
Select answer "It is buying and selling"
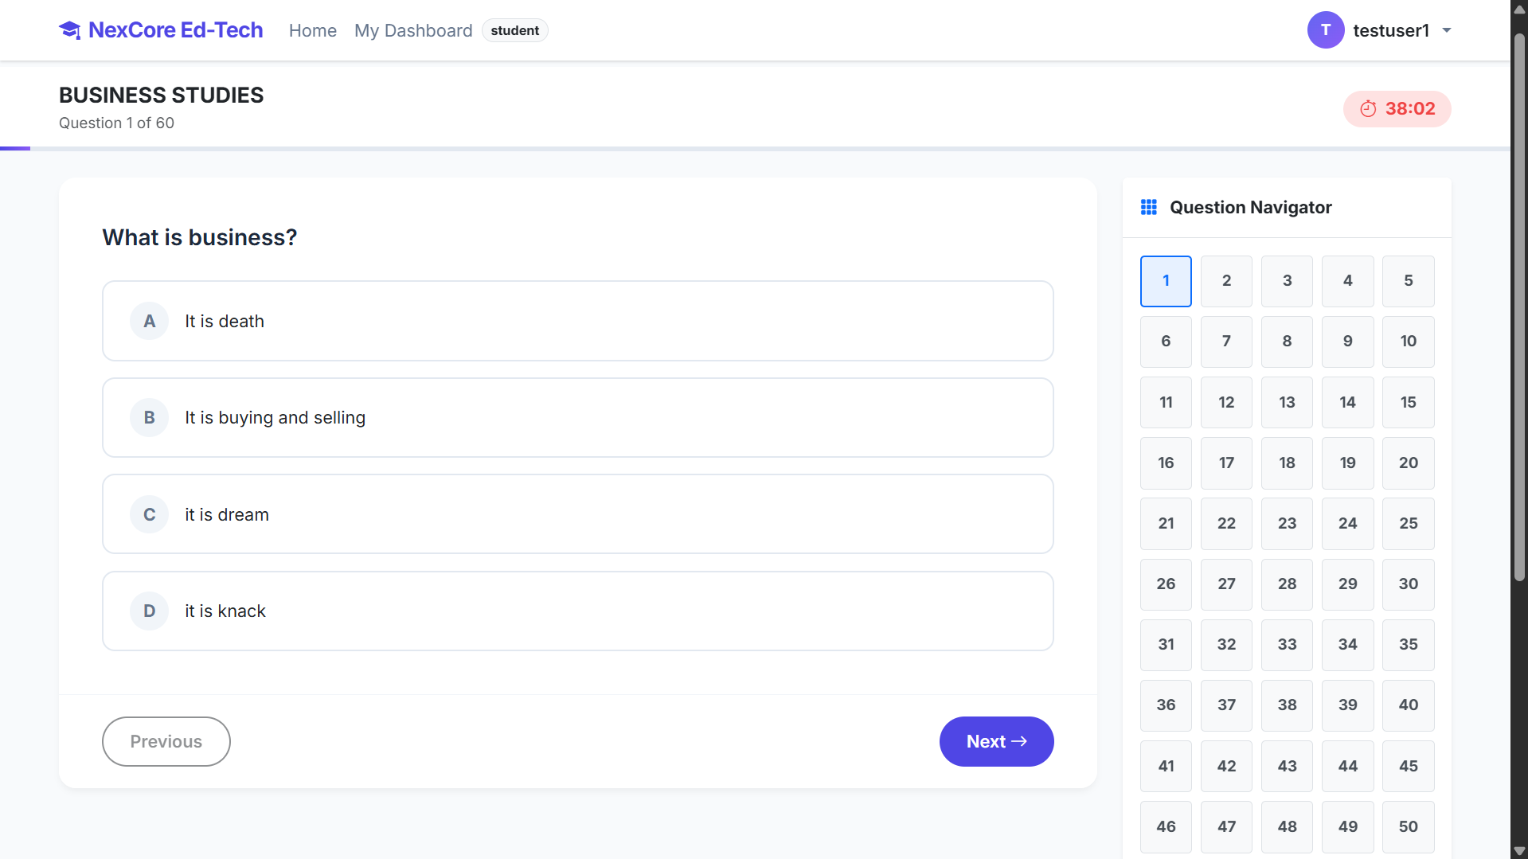[x=577, y=418]
